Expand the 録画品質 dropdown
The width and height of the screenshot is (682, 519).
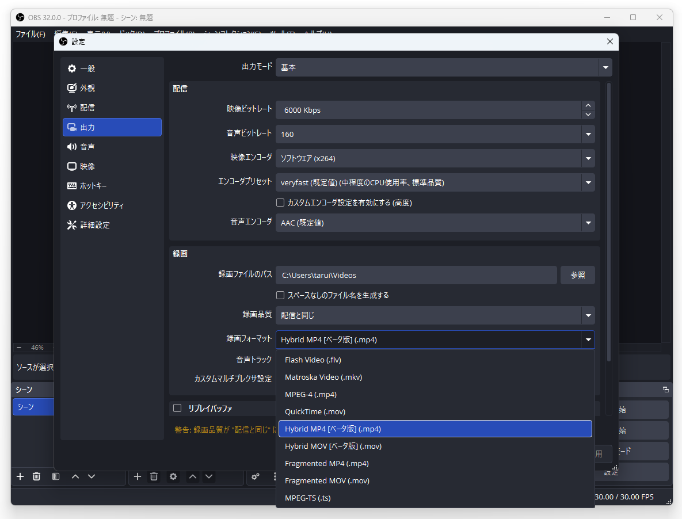[x=588, y=315]
